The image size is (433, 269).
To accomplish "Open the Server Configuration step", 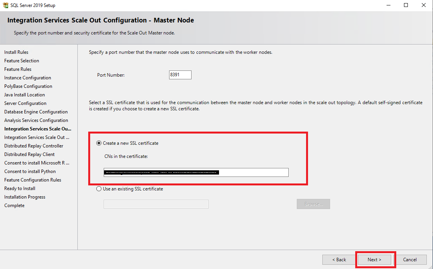I will [26, 103].
